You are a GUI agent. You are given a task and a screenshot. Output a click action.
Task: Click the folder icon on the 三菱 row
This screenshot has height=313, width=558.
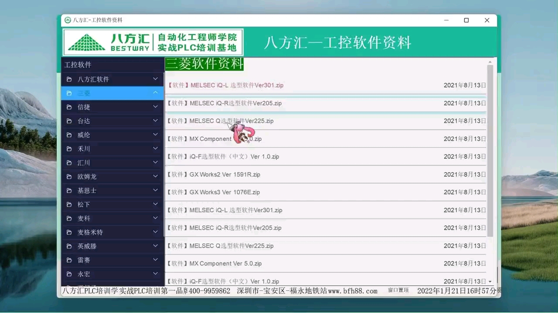pyautogui.click(x=69, y=93)
